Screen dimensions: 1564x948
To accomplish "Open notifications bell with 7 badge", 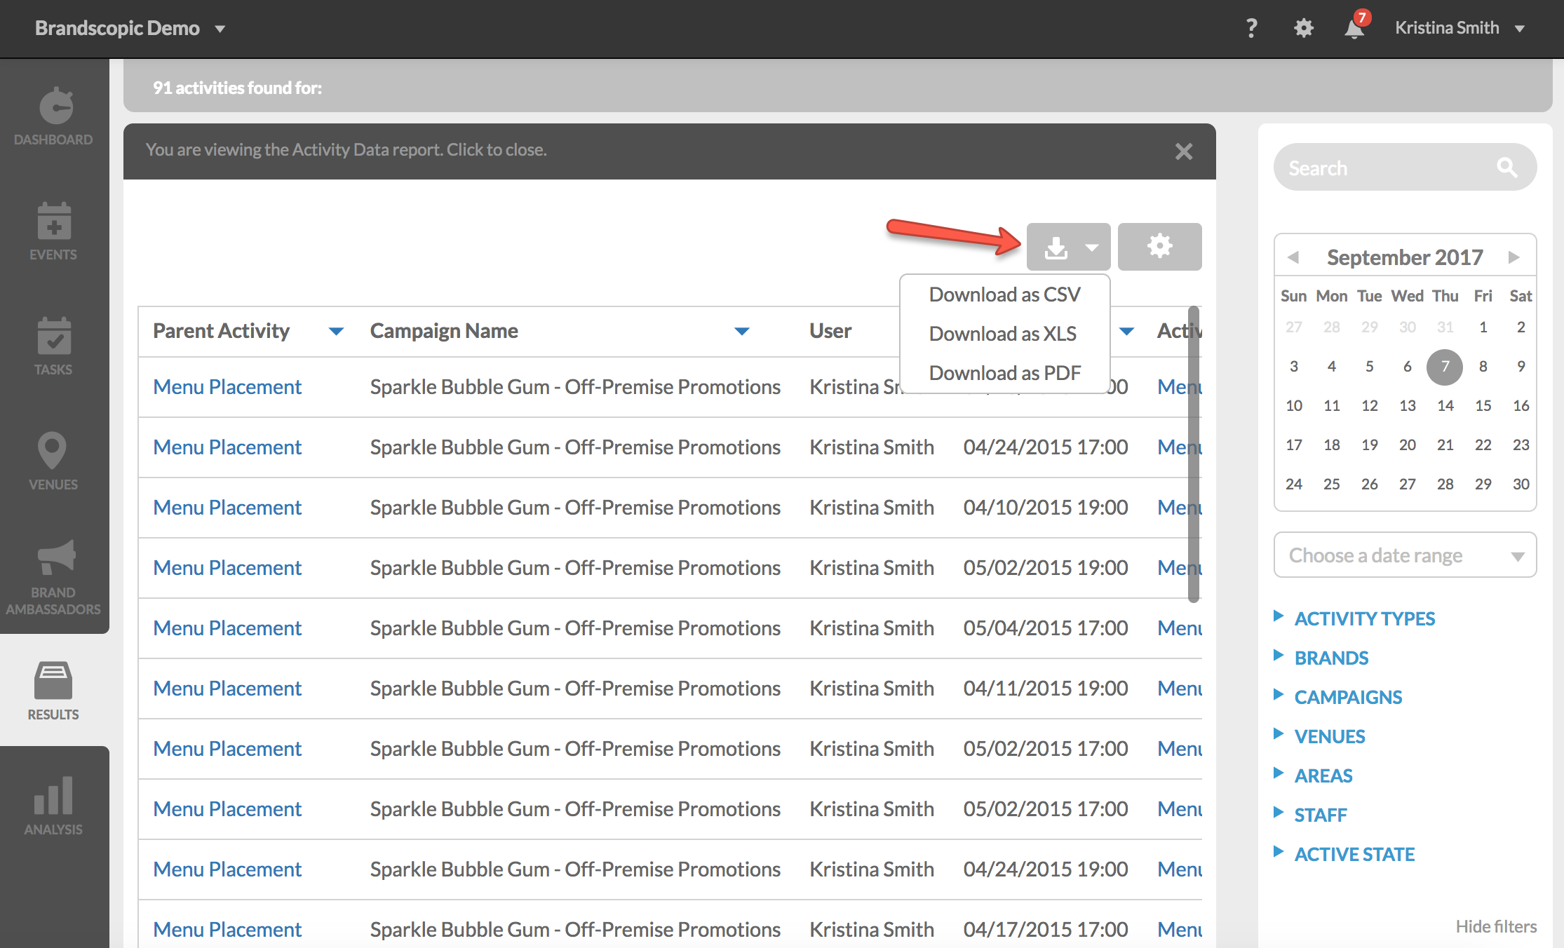I will pos(1355,28).
